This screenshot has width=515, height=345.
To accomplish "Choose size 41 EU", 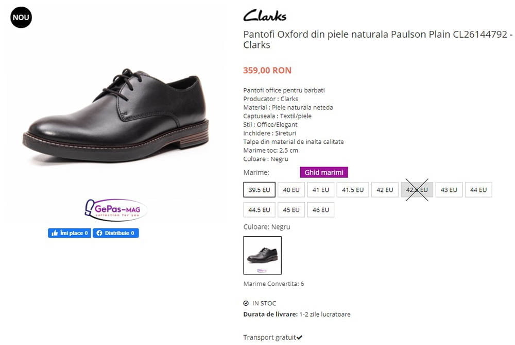I will 320,190.
